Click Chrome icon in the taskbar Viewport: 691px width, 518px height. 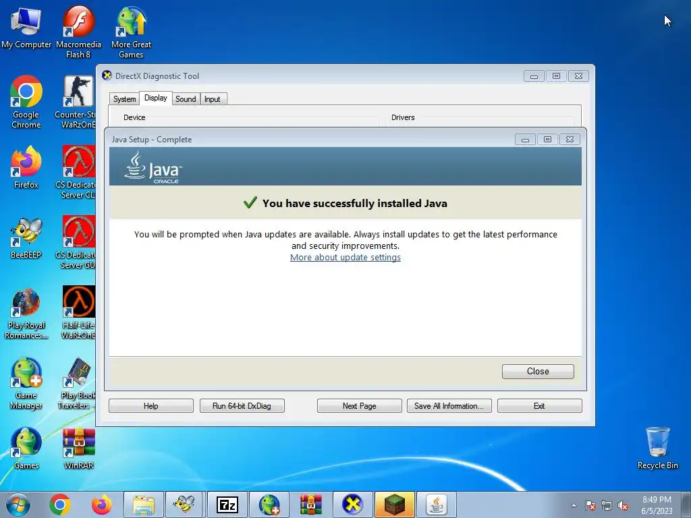(x=60, y=505)
